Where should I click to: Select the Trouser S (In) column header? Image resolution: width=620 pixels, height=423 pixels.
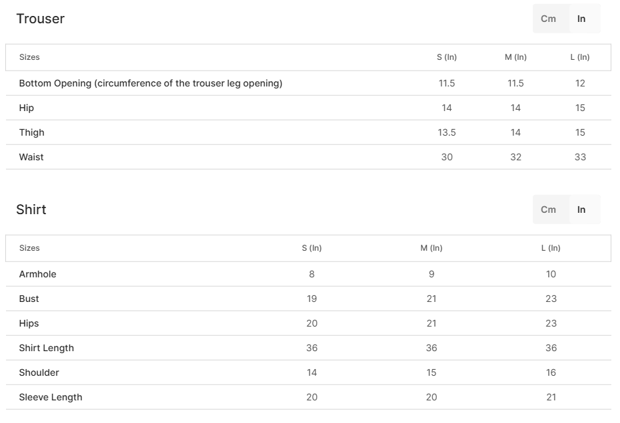pyautogui.click(x=447, y=57)
